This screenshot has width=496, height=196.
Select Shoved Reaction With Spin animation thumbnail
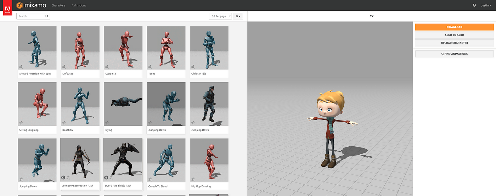point(37,47)
